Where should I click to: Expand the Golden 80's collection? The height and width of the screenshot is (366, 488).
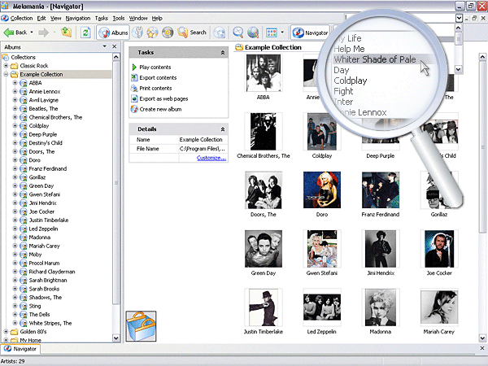6,332
